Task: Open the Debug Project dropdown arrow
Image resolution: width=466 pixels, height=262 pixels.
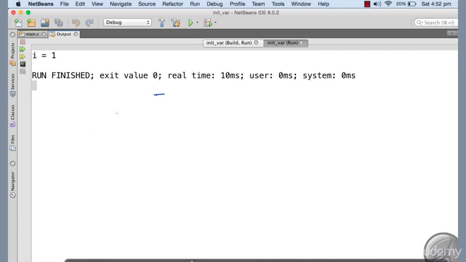Action: tap(216, 23)
